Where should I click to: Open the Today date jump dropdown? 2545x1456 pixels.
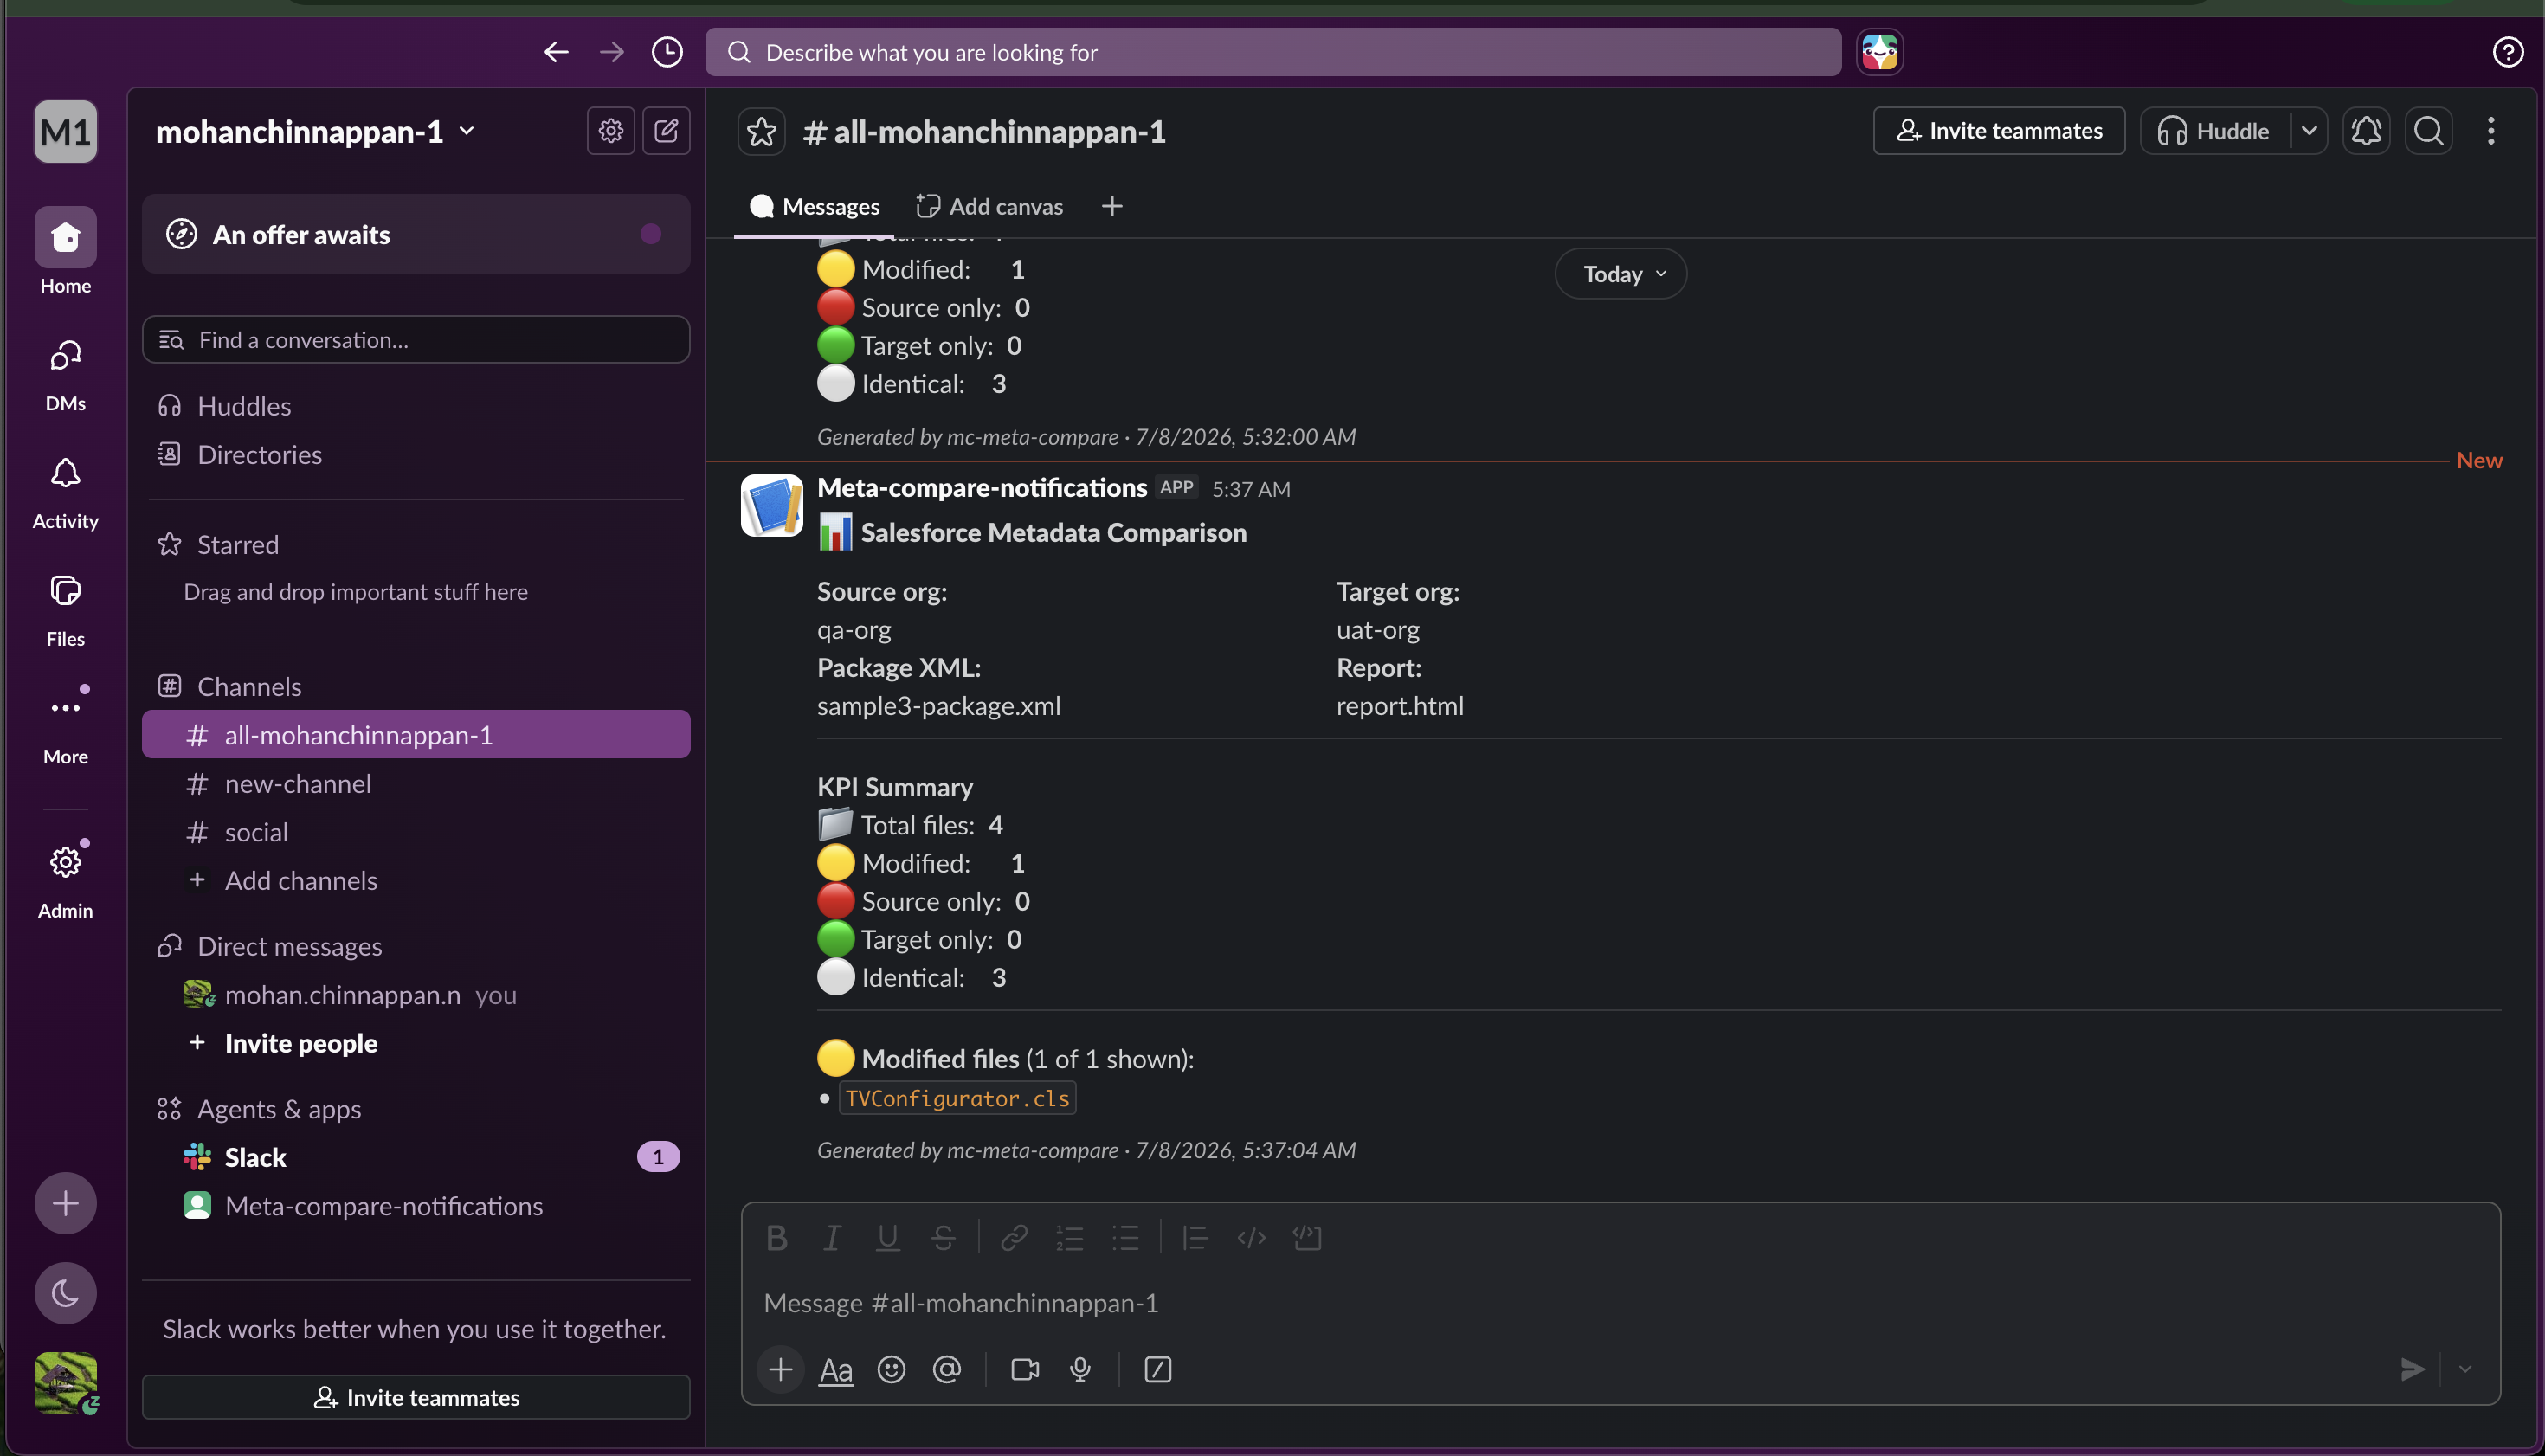(1620, 273)
